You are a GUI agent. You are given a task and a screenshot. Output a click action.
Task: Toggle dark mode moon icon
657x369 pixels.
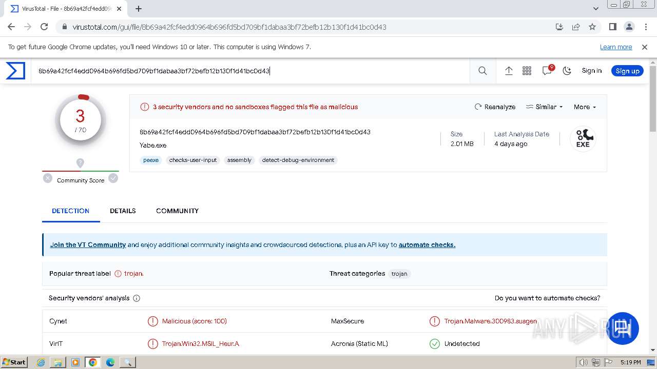pos(567,71)
